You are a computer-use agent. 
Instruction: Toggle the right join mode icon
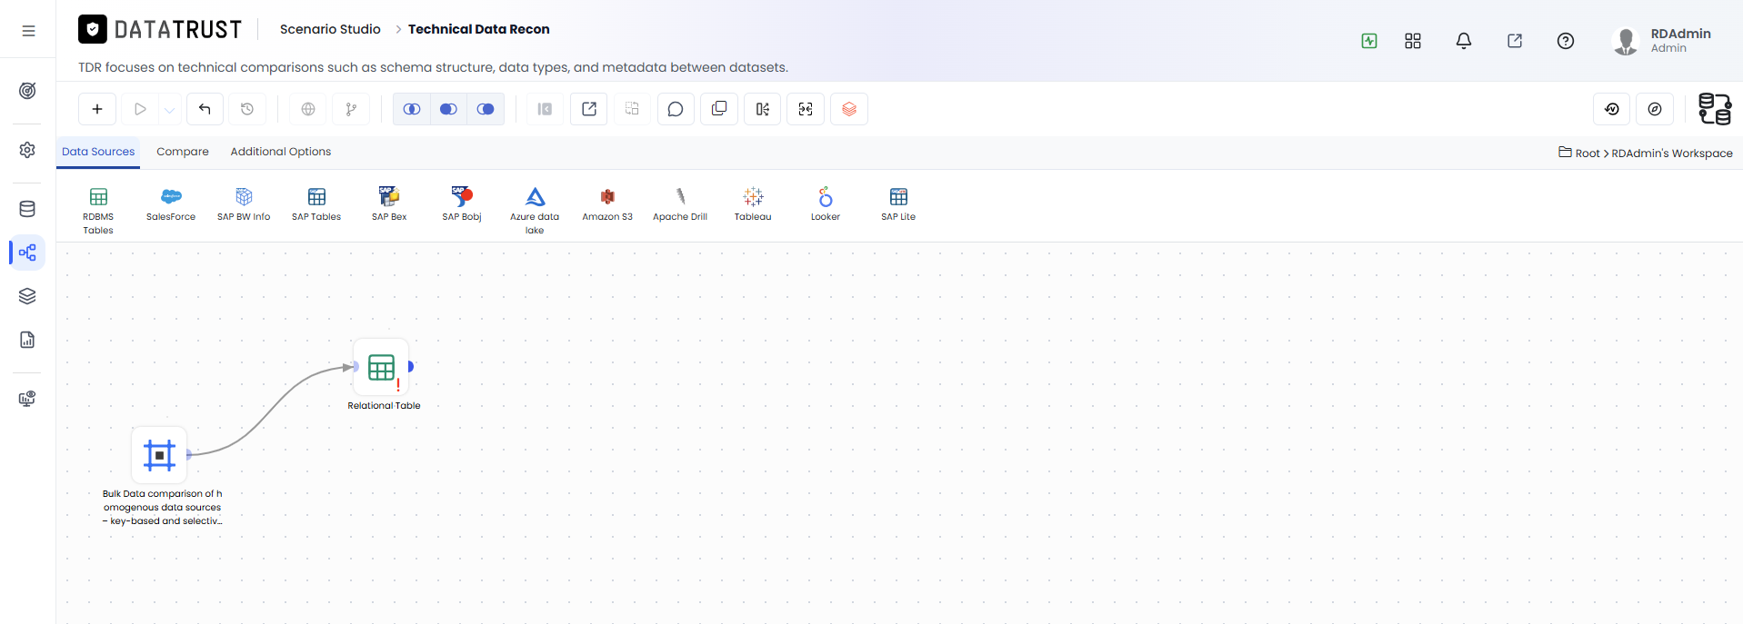(486, 109)
